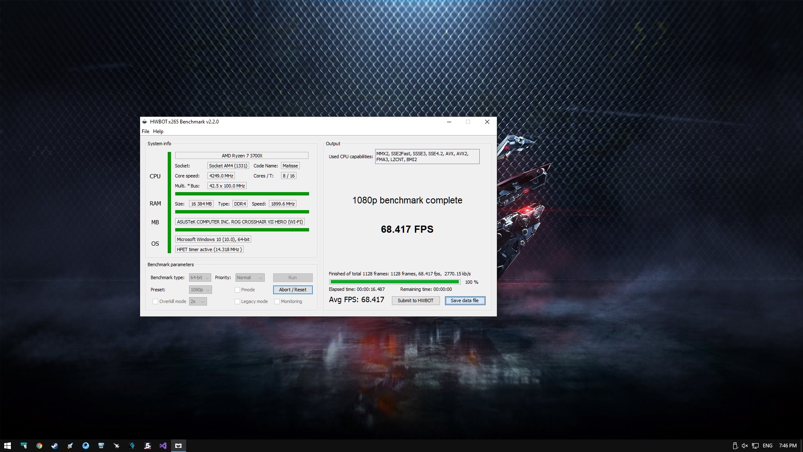The height and width of the screenshot is (452, 803).
Task: Expand the Benchmark type 64-bit dropdown
Action: tap(200, 277)
